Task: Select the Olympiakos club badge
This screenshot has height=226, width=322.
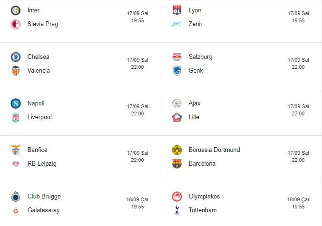Action: 177,197
